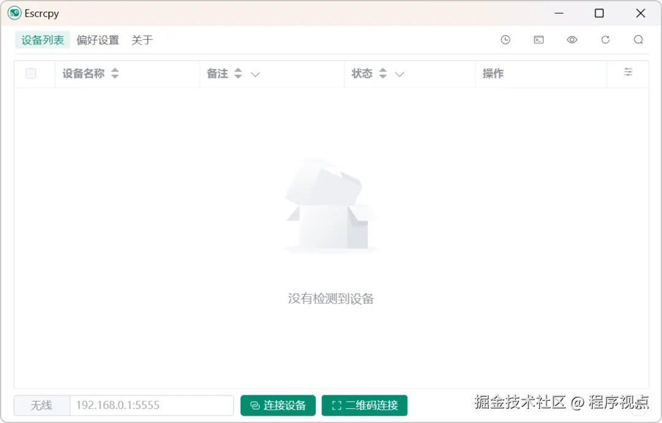Open search using the magnifier icon
The height and width of the screenshot is (423, 662).
[638, 39]
